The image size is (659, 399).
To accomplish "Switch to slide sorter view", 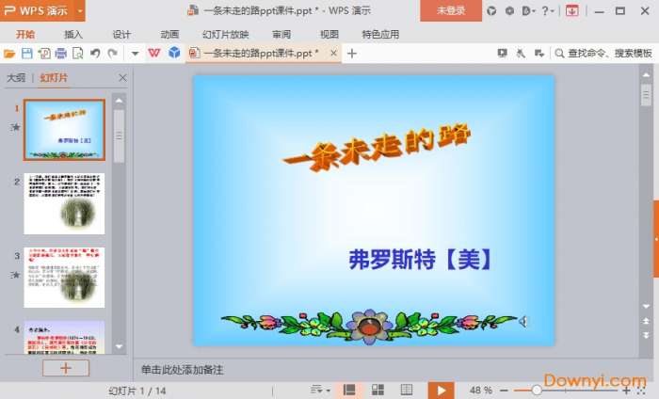I will click(378, 391).
